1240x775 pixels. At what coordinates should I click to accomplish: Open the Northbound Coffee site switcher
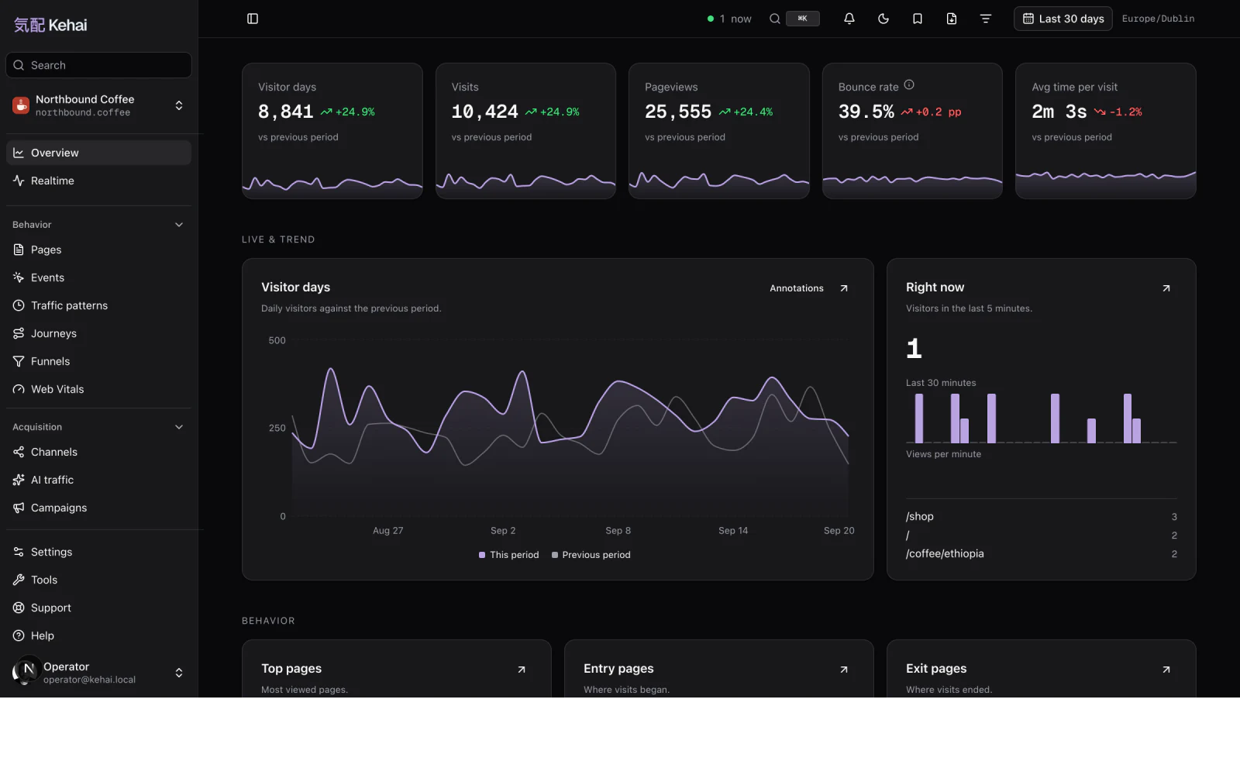click(98, 105)
